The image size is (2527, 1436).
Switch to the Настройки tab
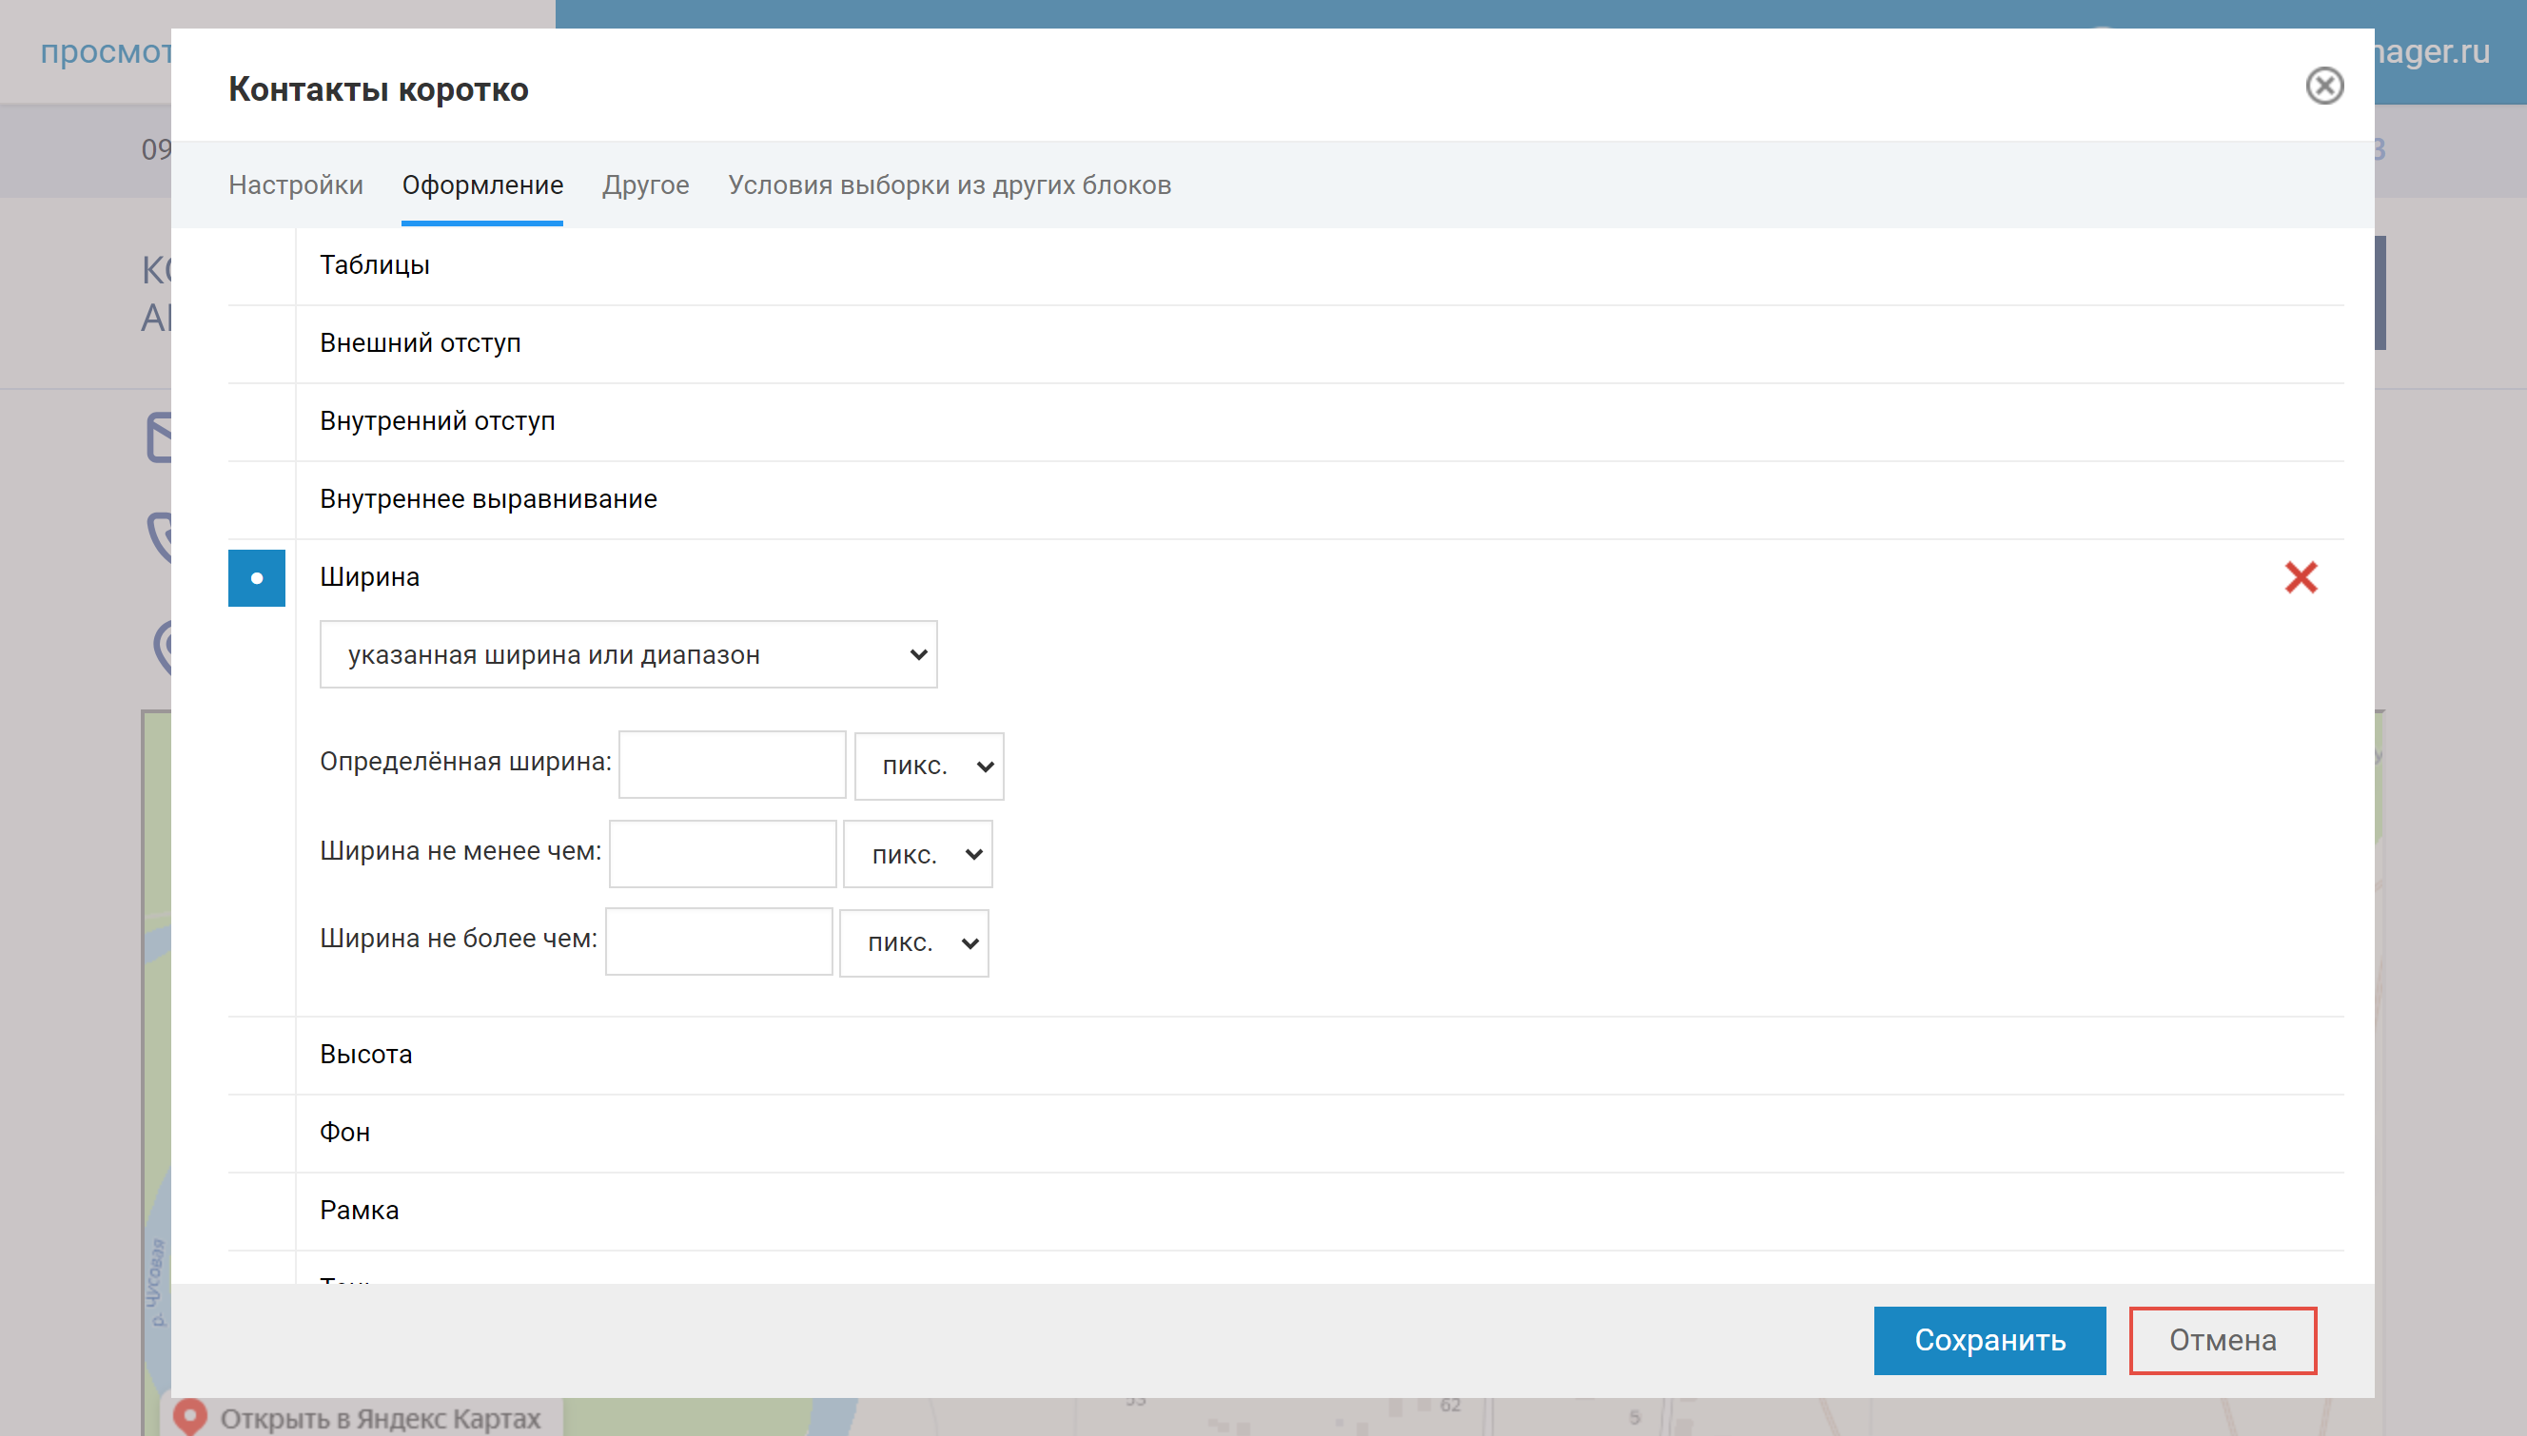pyautogui.click(x=295, y=185)
